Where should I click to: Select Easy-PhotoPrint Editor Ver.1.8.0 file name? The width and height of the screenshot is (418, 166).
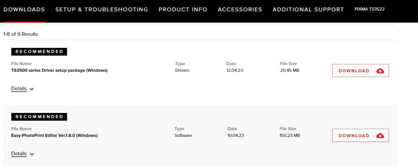(x=54, y=135)
